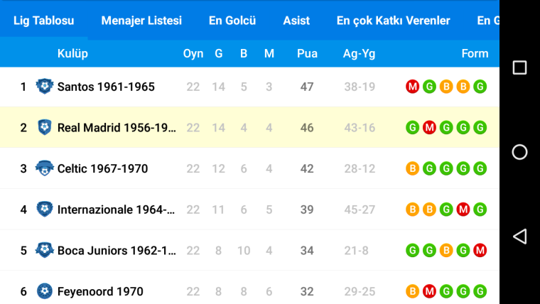
Task: Tap the Pua column header
Action: pyautogui.click(x=307, y=53)
